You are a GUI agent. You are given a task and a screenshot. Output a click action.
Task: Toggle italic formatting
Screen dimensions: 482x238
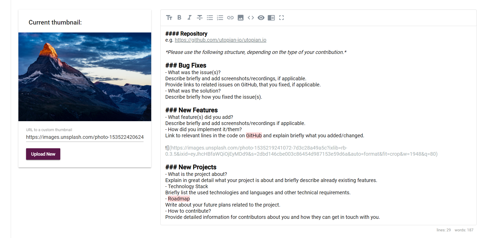[190, 18]
